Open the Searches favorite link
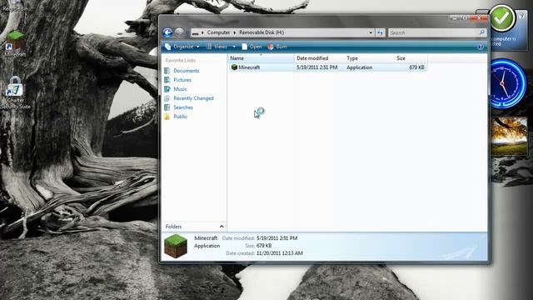 click(x=183, y=107)
